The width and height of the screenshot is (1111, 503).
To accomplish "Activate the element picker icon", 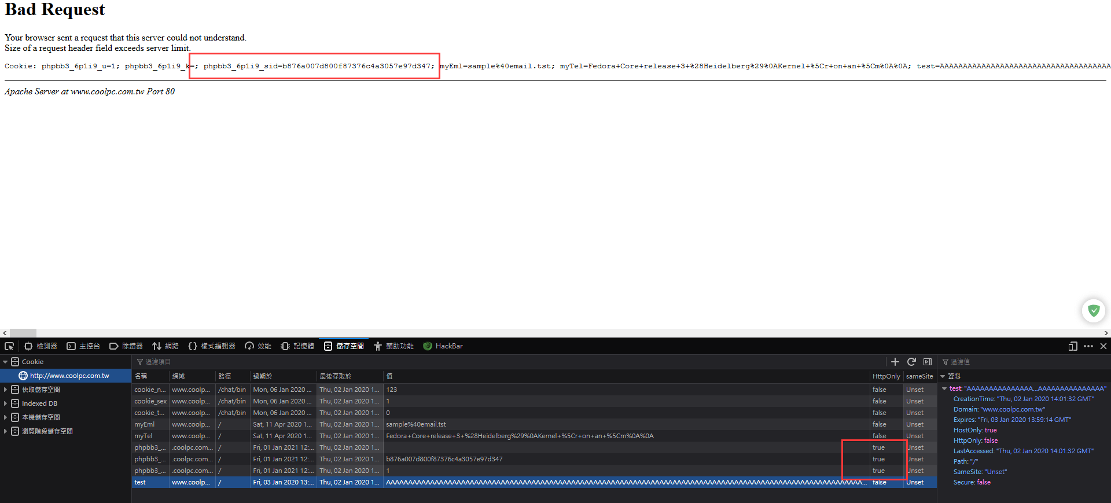I will [x=9, y=346].
